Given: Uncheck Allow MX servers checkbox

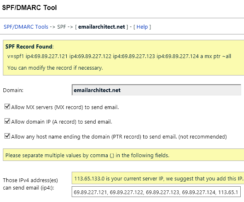Looking at the screenshot, I should click(7, 107).
